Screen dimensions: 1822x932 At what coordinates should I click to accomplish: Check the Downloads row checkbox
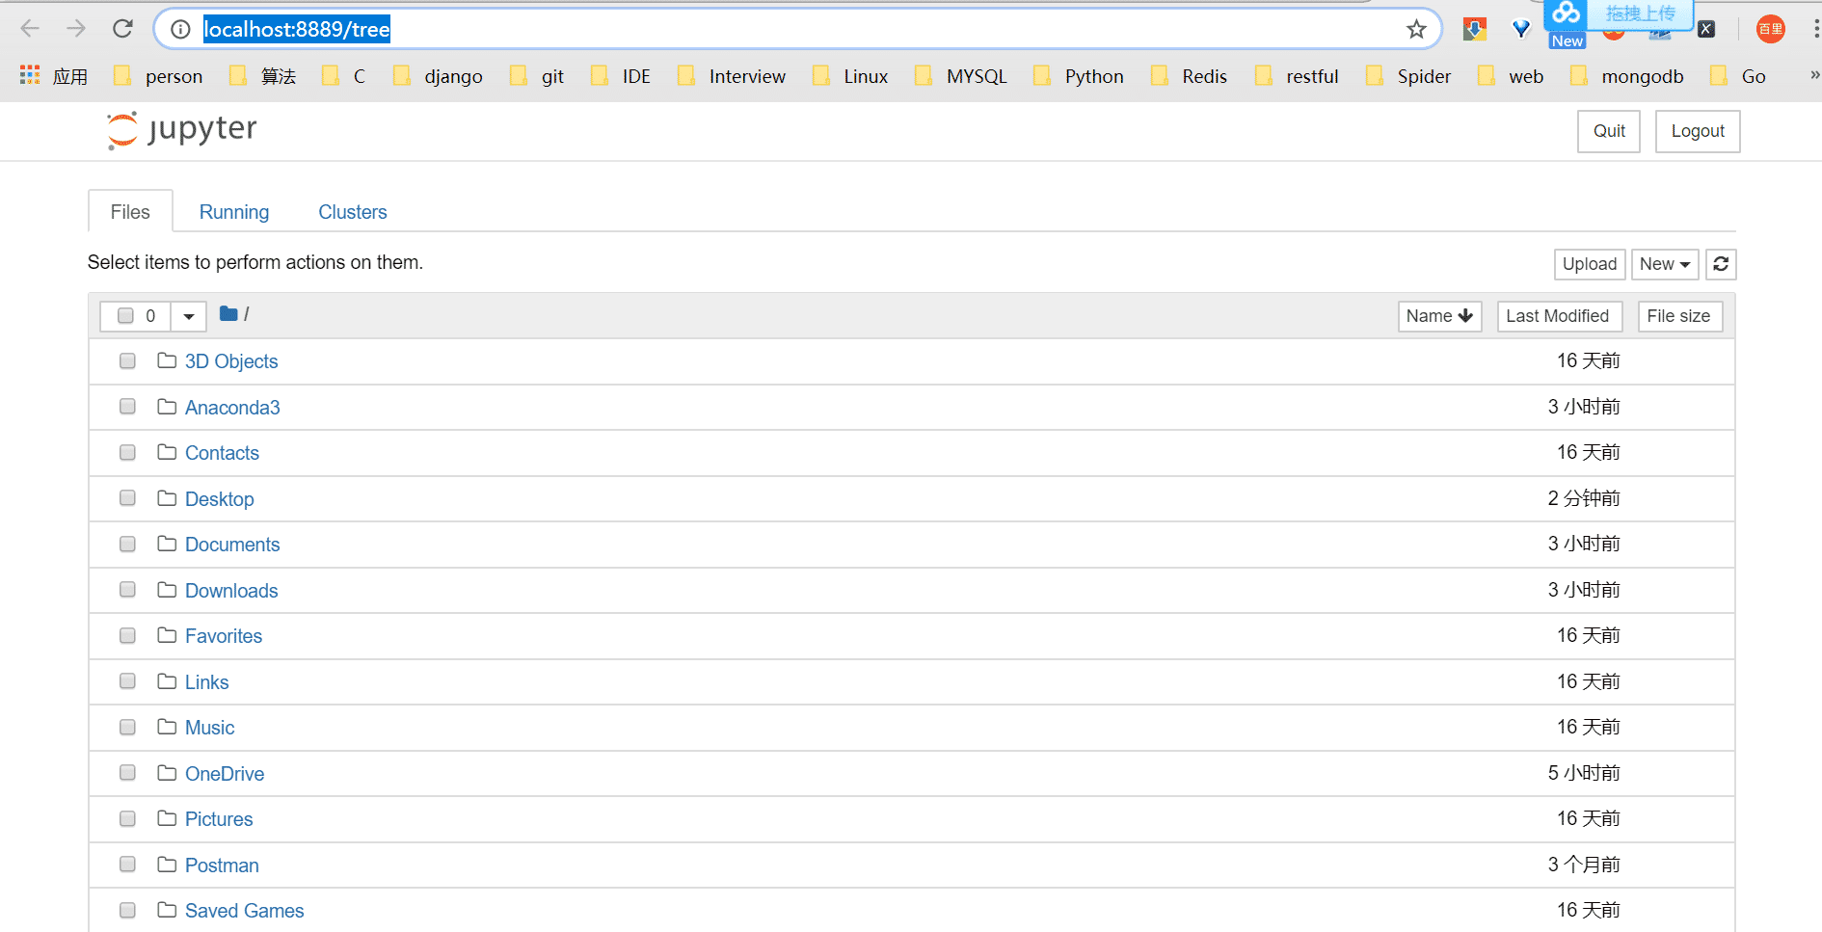click(127, 590)
